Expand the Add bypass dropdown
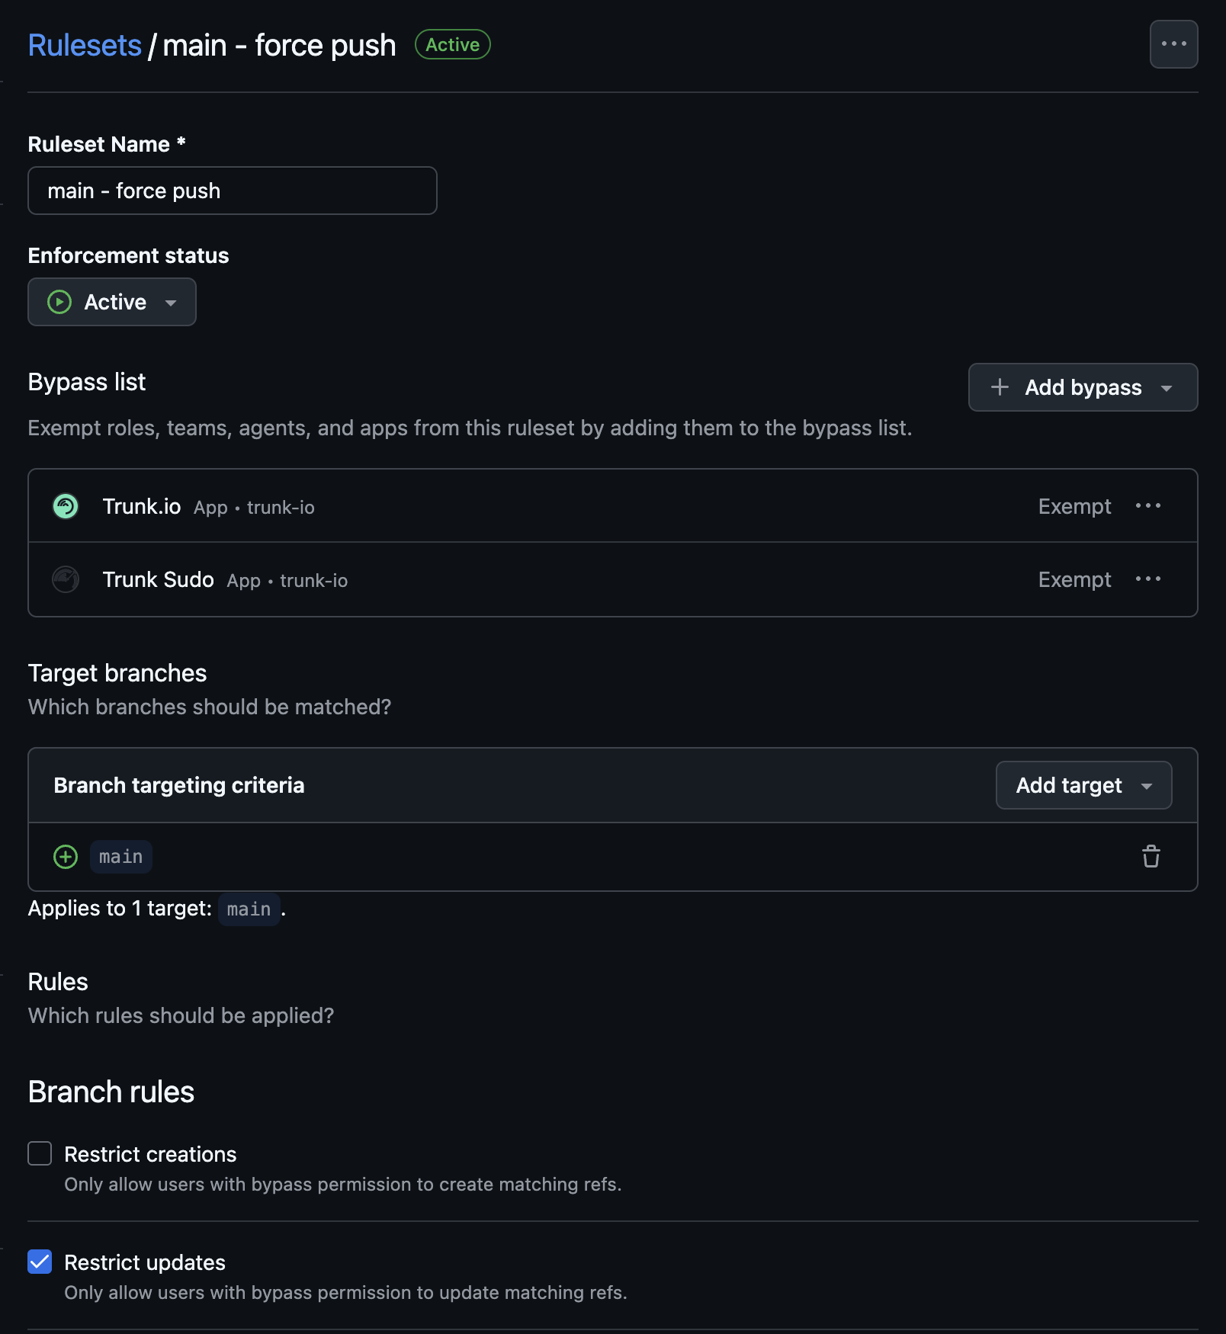1226x1334 pixels. click(x=1167, y=387)
